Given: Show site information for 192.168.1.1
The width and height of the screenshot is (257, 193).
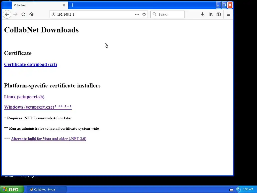Looking at the screenshot, I should [53, 14].
